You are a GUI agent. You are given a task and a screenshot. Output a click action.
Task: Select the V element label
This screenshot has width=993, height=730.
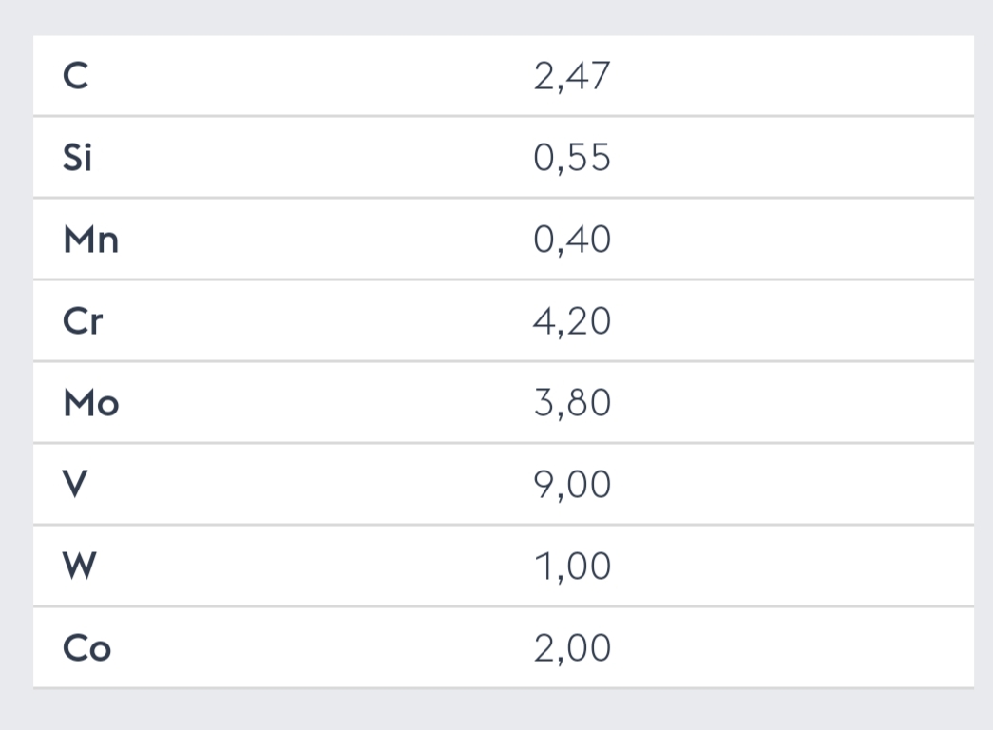tap(75, 484)
